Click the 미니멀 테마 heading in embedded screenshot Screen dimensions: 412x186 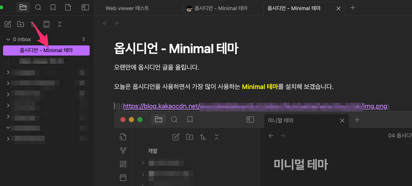301,165
